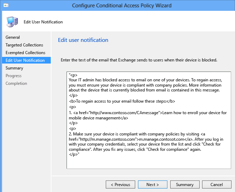Open the Targeted Collections step
Viewport: 235px width, 192px height.
point(24,45)
